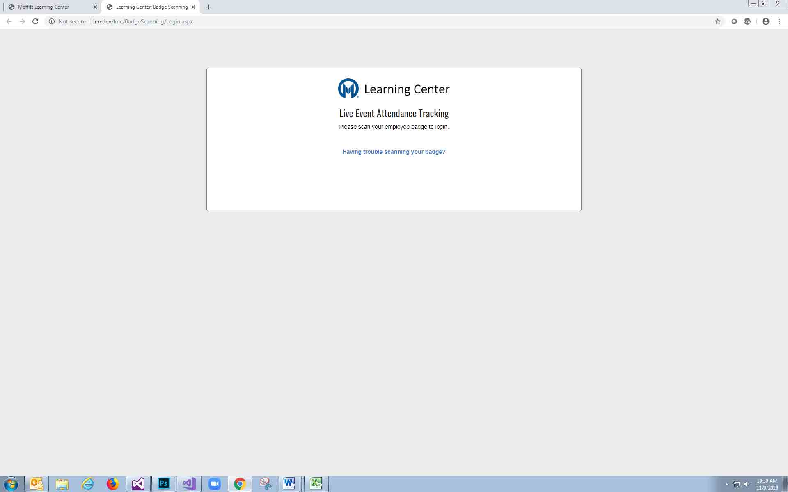Open the Windows Start menu

11,484
